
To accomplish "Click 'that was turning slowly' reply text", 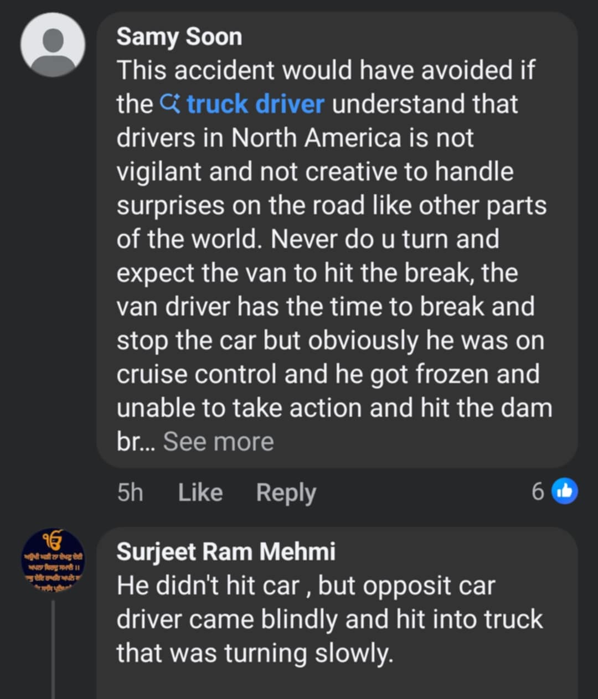I will point(255,653).
